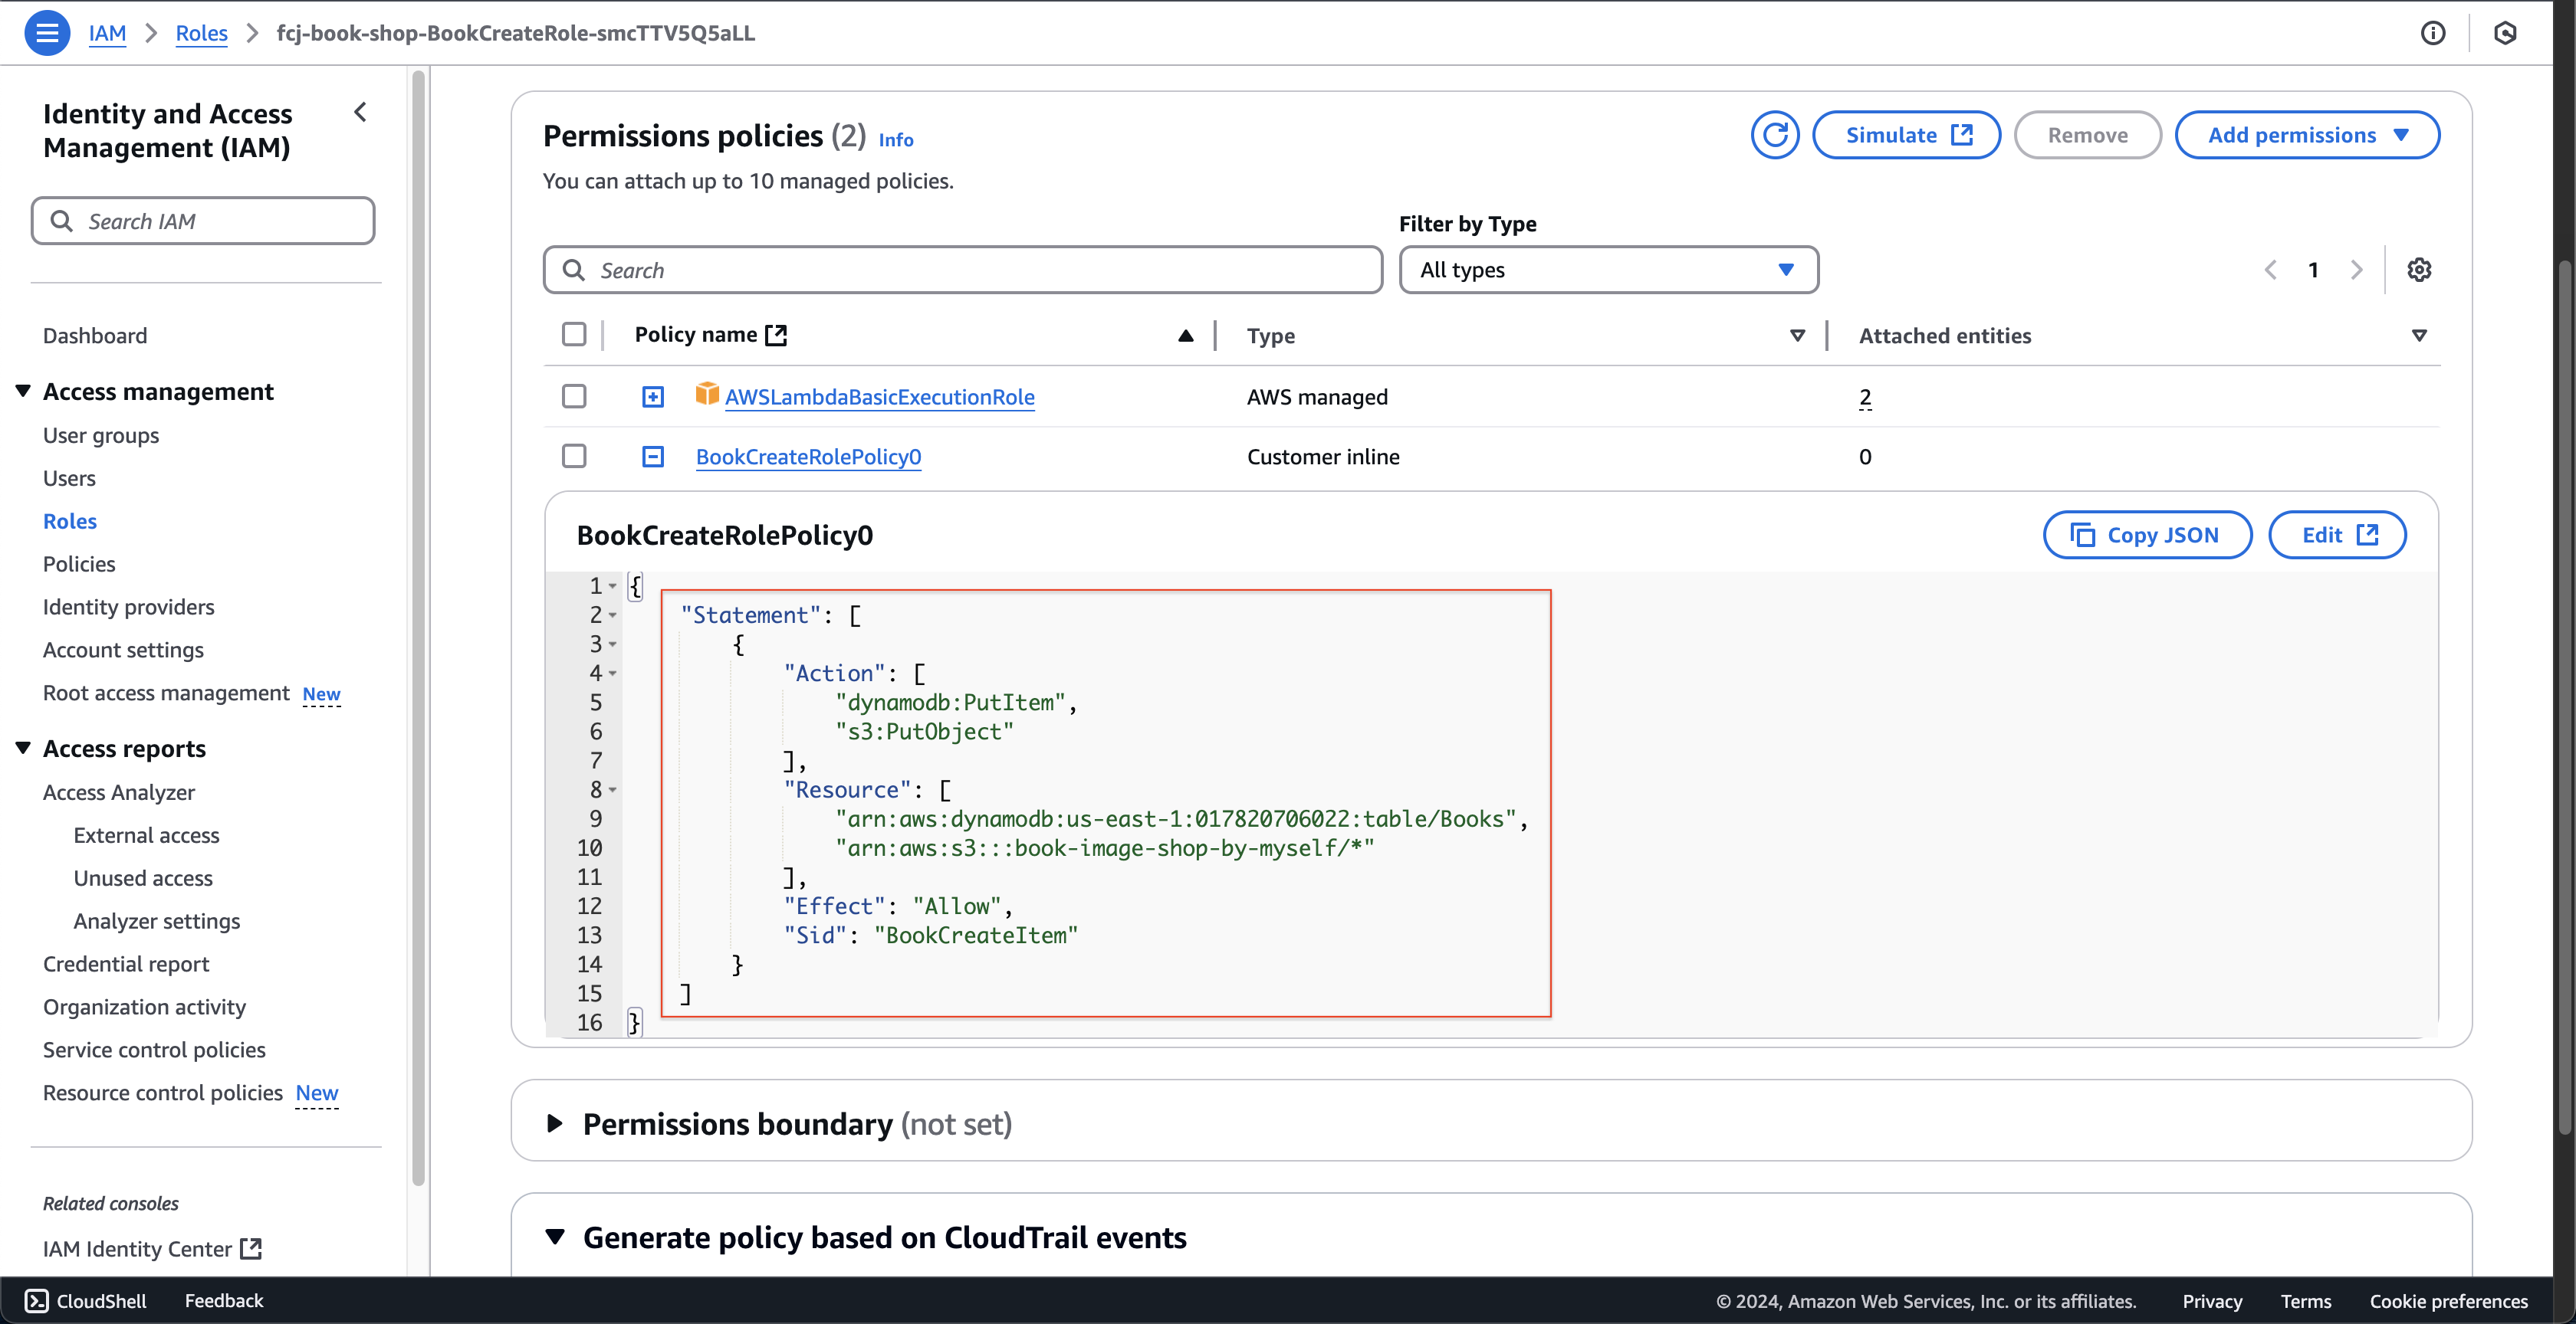Sort by Attached entities column arrow
The image size is (2576, 1324).
[2419, 336]
